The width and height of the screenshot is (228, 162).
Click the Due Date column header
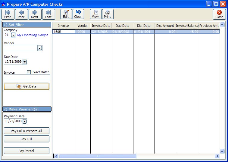(123, 26)
